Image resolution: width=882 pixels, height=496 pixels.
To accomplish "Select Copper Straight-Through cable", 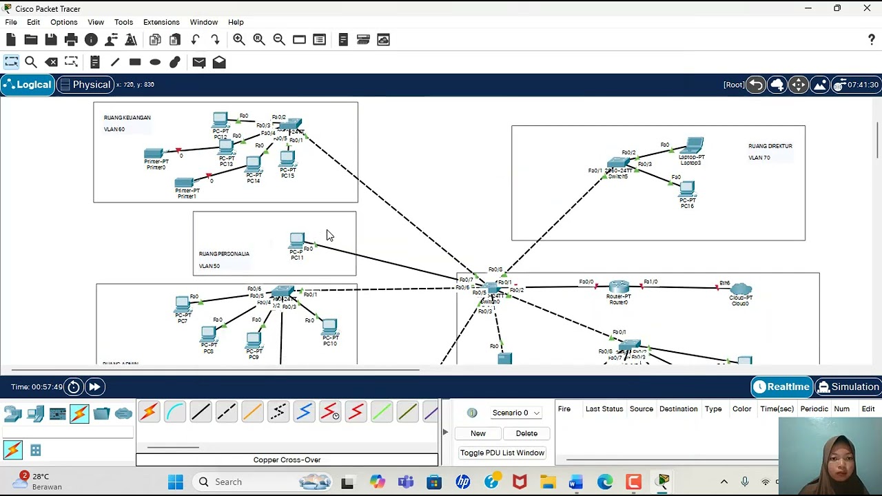I will coord(201,412).
